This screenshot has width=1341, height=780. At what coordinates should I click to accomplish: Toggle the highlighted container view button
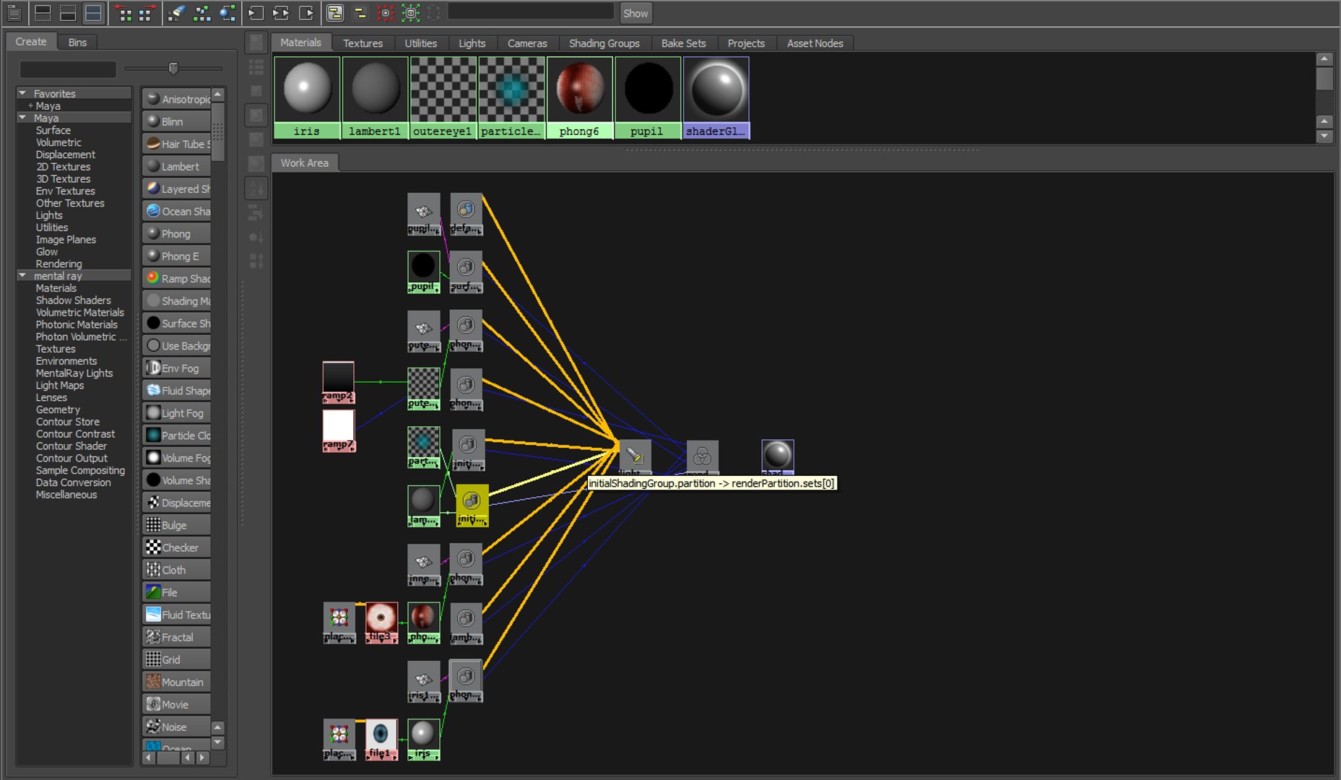[335, 13]
